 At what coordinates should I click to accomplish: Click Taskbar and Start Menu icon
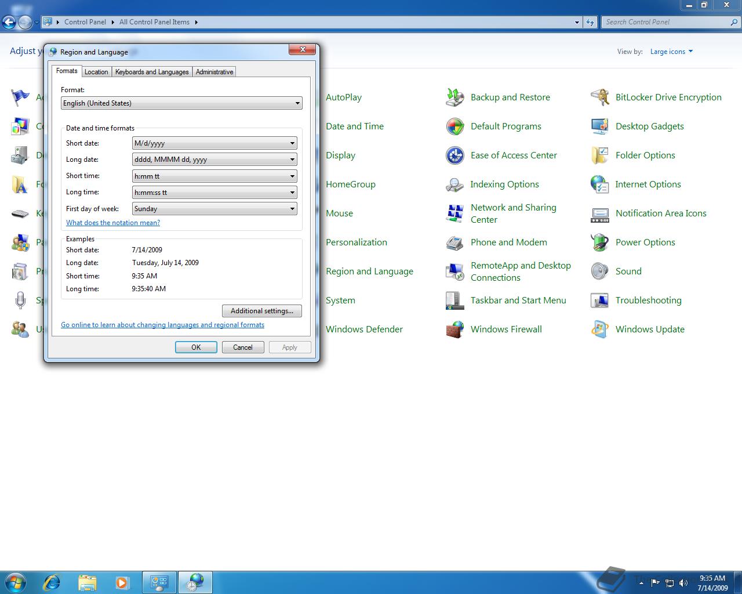pyautogui.click(x=455, y=300)
